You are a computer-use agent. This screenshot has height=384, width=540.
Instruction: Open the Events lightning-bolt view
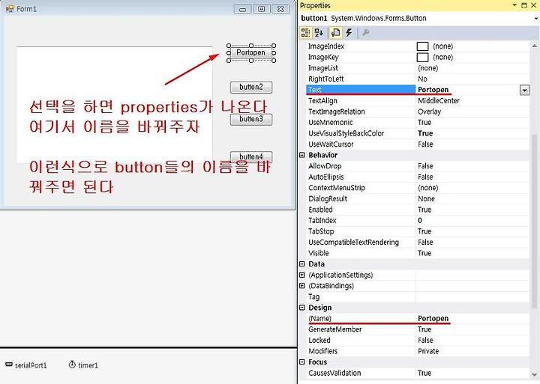click(349, 33)
